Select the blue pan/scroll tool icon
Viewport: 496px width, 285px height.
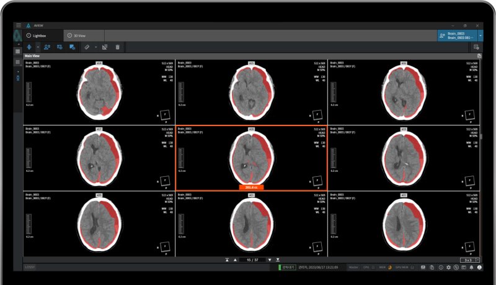coord(29,47)
